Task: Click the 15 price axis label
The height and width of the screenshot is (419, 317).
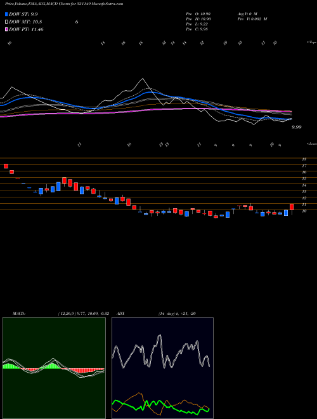Action: click(304, 178)
